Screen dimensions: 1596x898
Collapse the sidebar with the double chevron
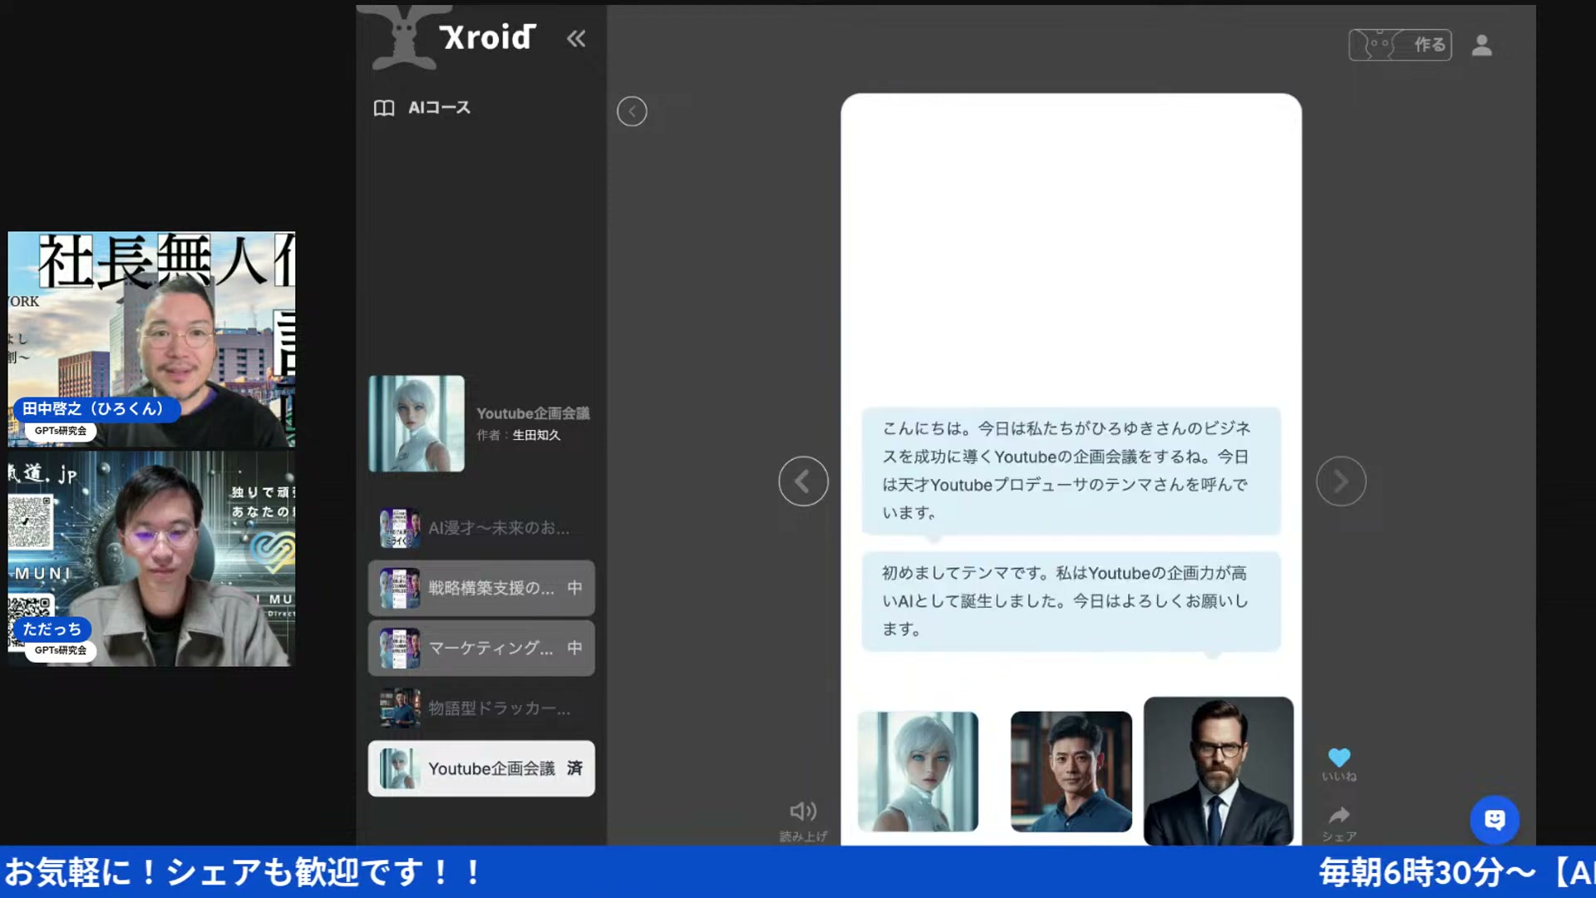point(576,38)
